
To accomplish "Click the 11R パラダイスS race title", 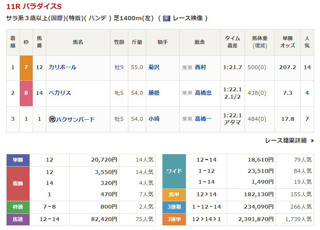I will 34,7.
